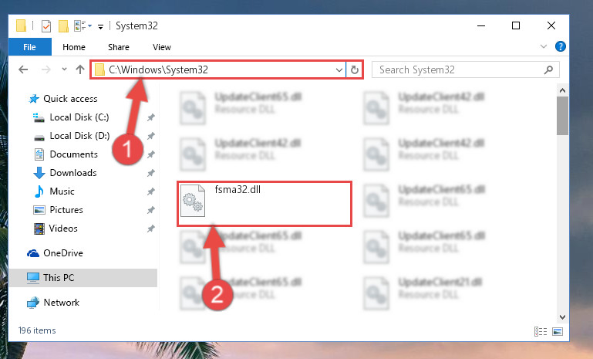593x359 pixels.
Task: Unpin Documents using its pin icon
Action: pyautogui.click(x=150, y=154)
